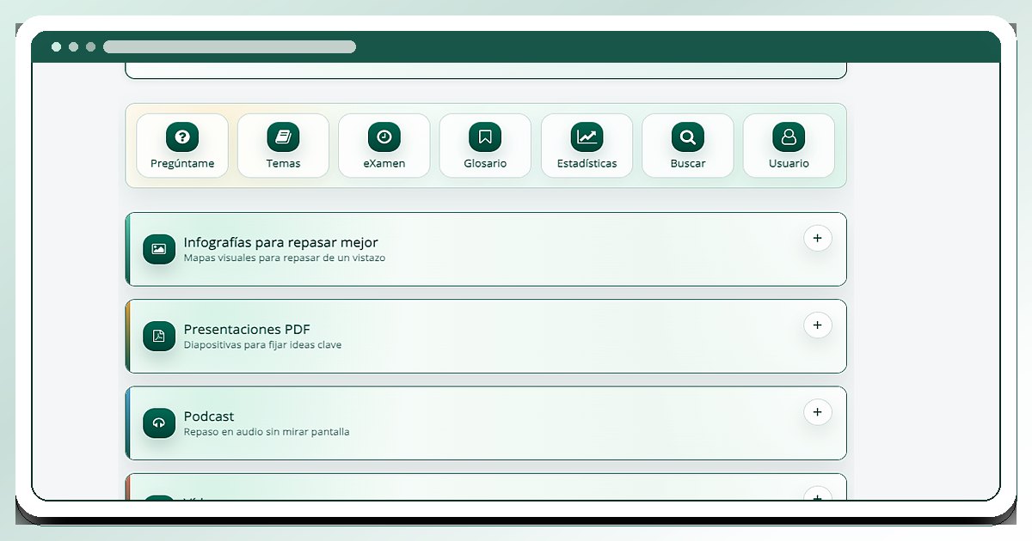Click the Buscar magnifier icon

point(688,137)
